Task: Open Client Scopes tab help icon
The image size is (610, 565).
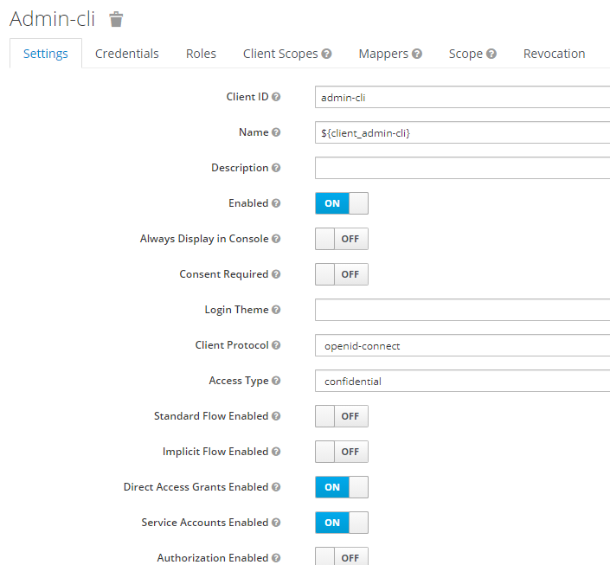Action: (x=327, y=54)
